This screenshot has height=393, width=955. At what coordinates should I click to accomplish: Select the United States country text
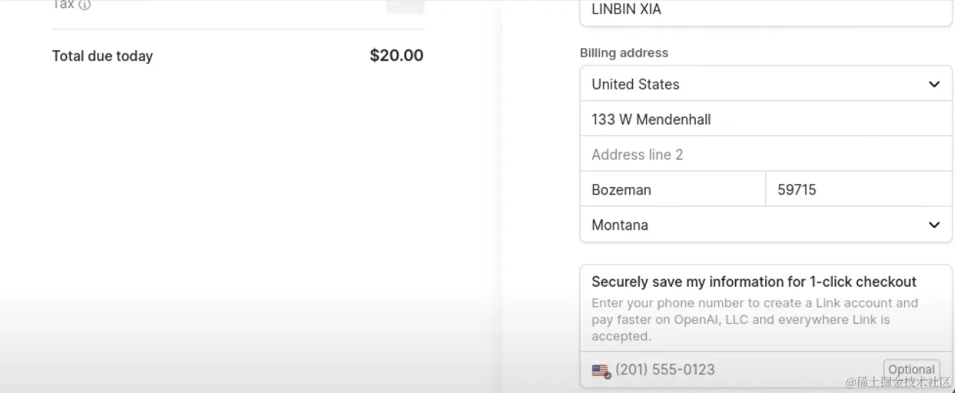pos(635,84)
